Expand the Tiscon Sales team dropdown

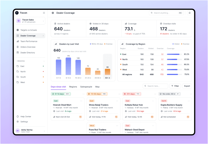pyautogui.click(x=43, y=21)
